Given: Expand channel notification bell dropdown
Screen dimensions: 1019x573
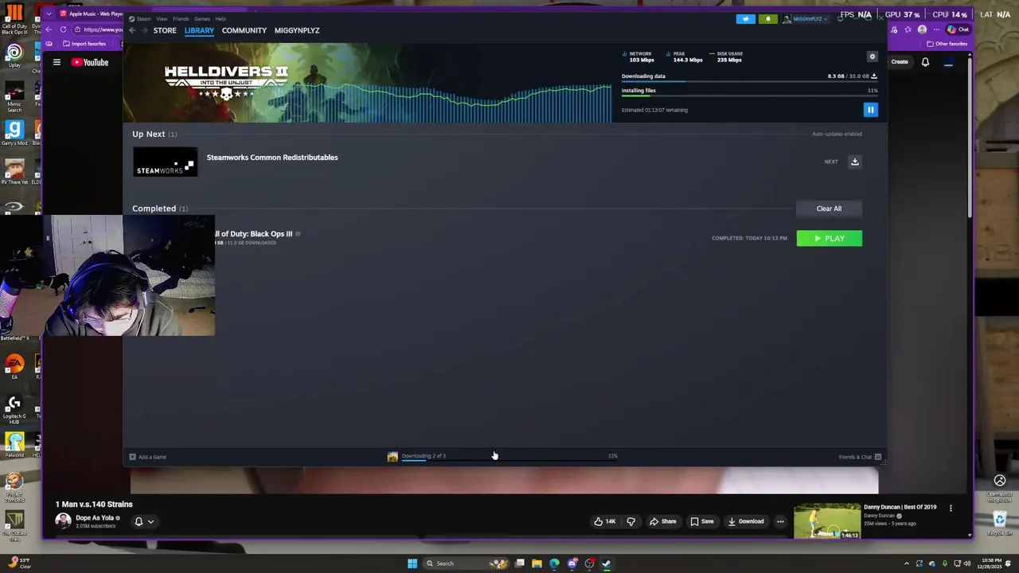Looking at the screenshot, I should pyautogui.click(x=144, y=522).
